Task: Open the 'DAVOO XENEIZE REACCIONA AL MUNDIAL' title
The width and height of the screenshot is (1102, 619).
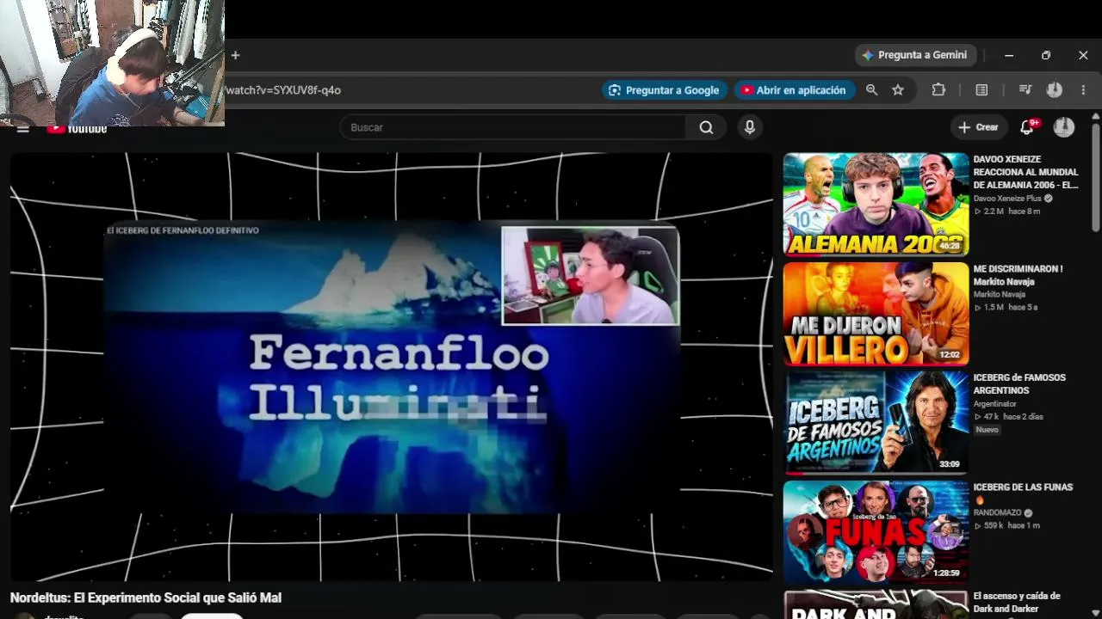Action: click(1025, 172)
